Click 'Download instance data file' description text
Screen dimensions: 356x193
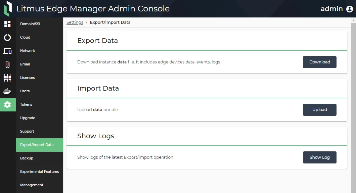click(x=148, y=62)
